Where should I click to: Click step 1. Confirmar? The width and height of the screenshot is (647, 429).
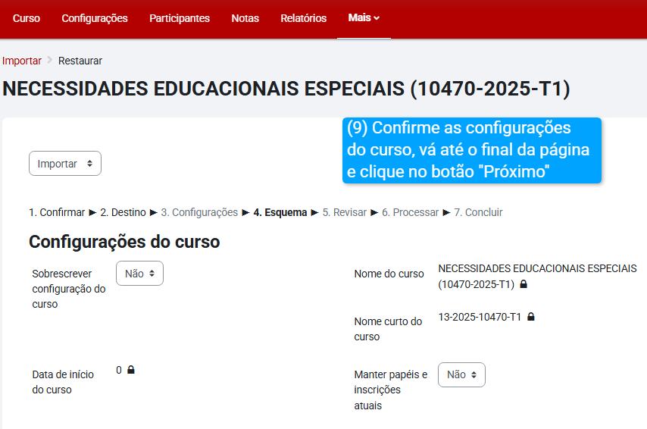[57, 212]
